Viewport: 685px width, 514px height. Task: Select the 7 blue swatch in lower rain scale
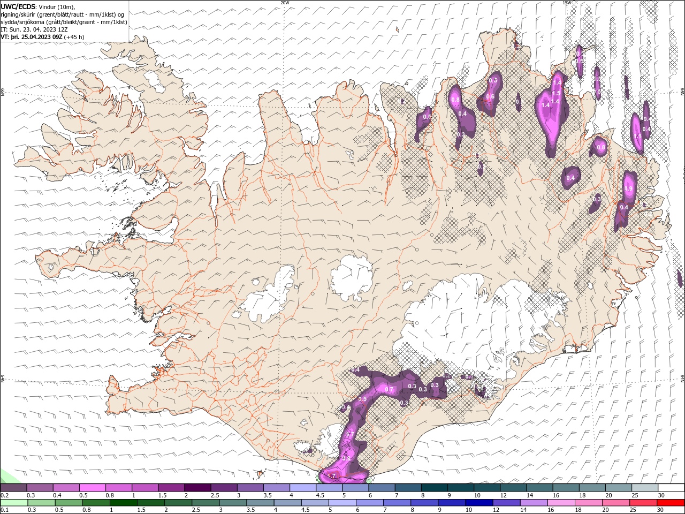click(x=397, y=503)
